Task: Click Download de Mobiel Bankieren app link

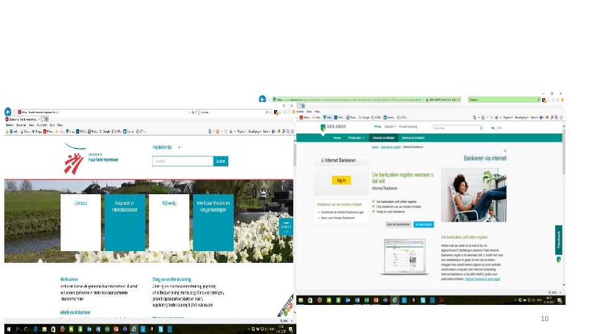Action: click(x=342, y=212)
